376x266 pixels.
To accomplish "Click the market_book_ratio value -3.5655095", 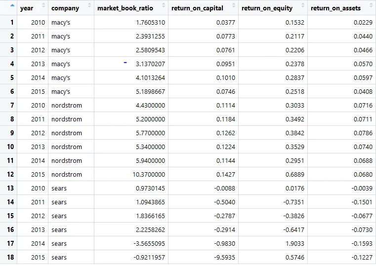I will pos(149,243).
